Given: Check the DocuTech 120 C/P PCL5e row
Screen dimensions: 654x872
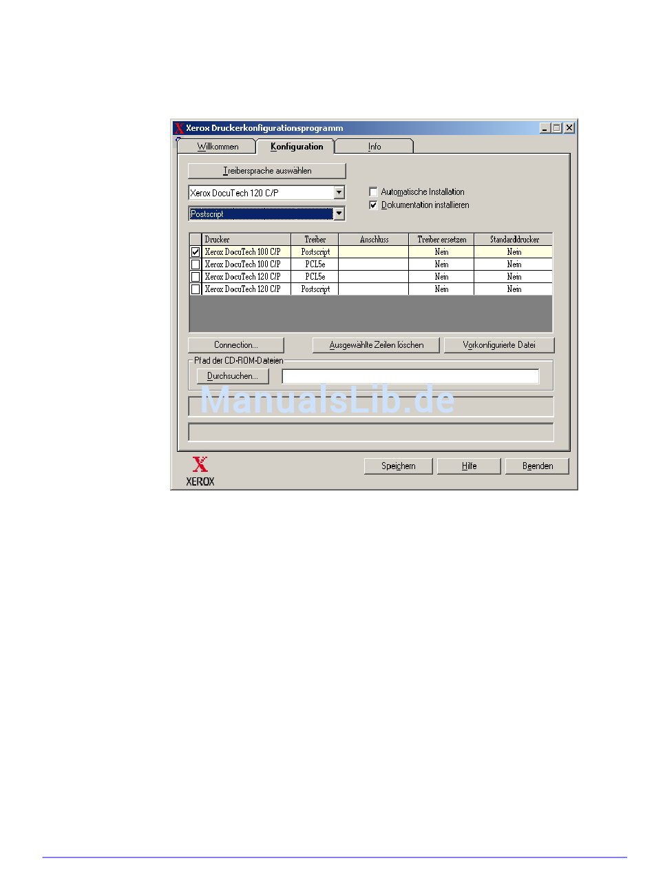Looking at the screenshot, I should (196, 277).
